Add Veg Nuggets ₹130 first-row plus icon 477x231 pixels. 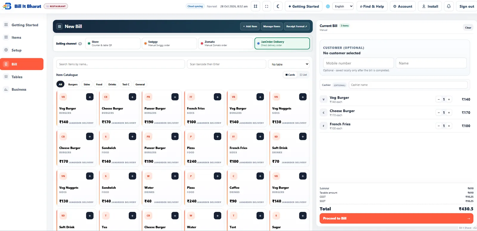tap(303, 97)
